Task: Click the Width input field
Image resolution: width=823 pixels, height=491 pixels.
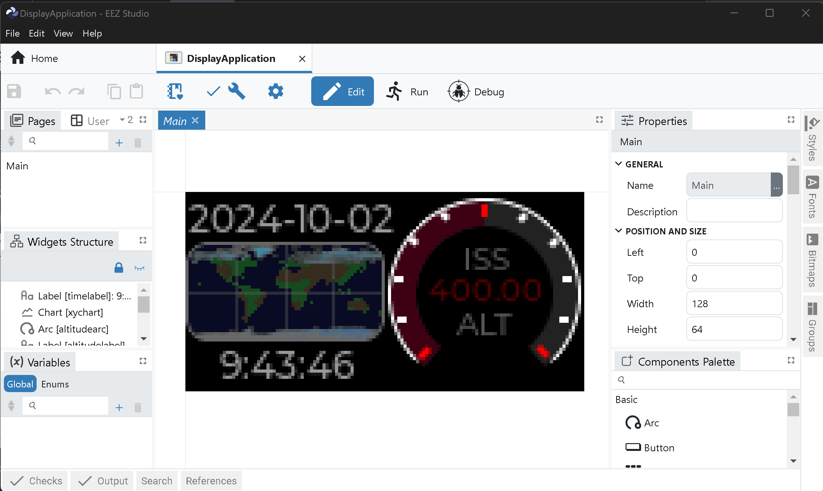Action: click(734, 304)
